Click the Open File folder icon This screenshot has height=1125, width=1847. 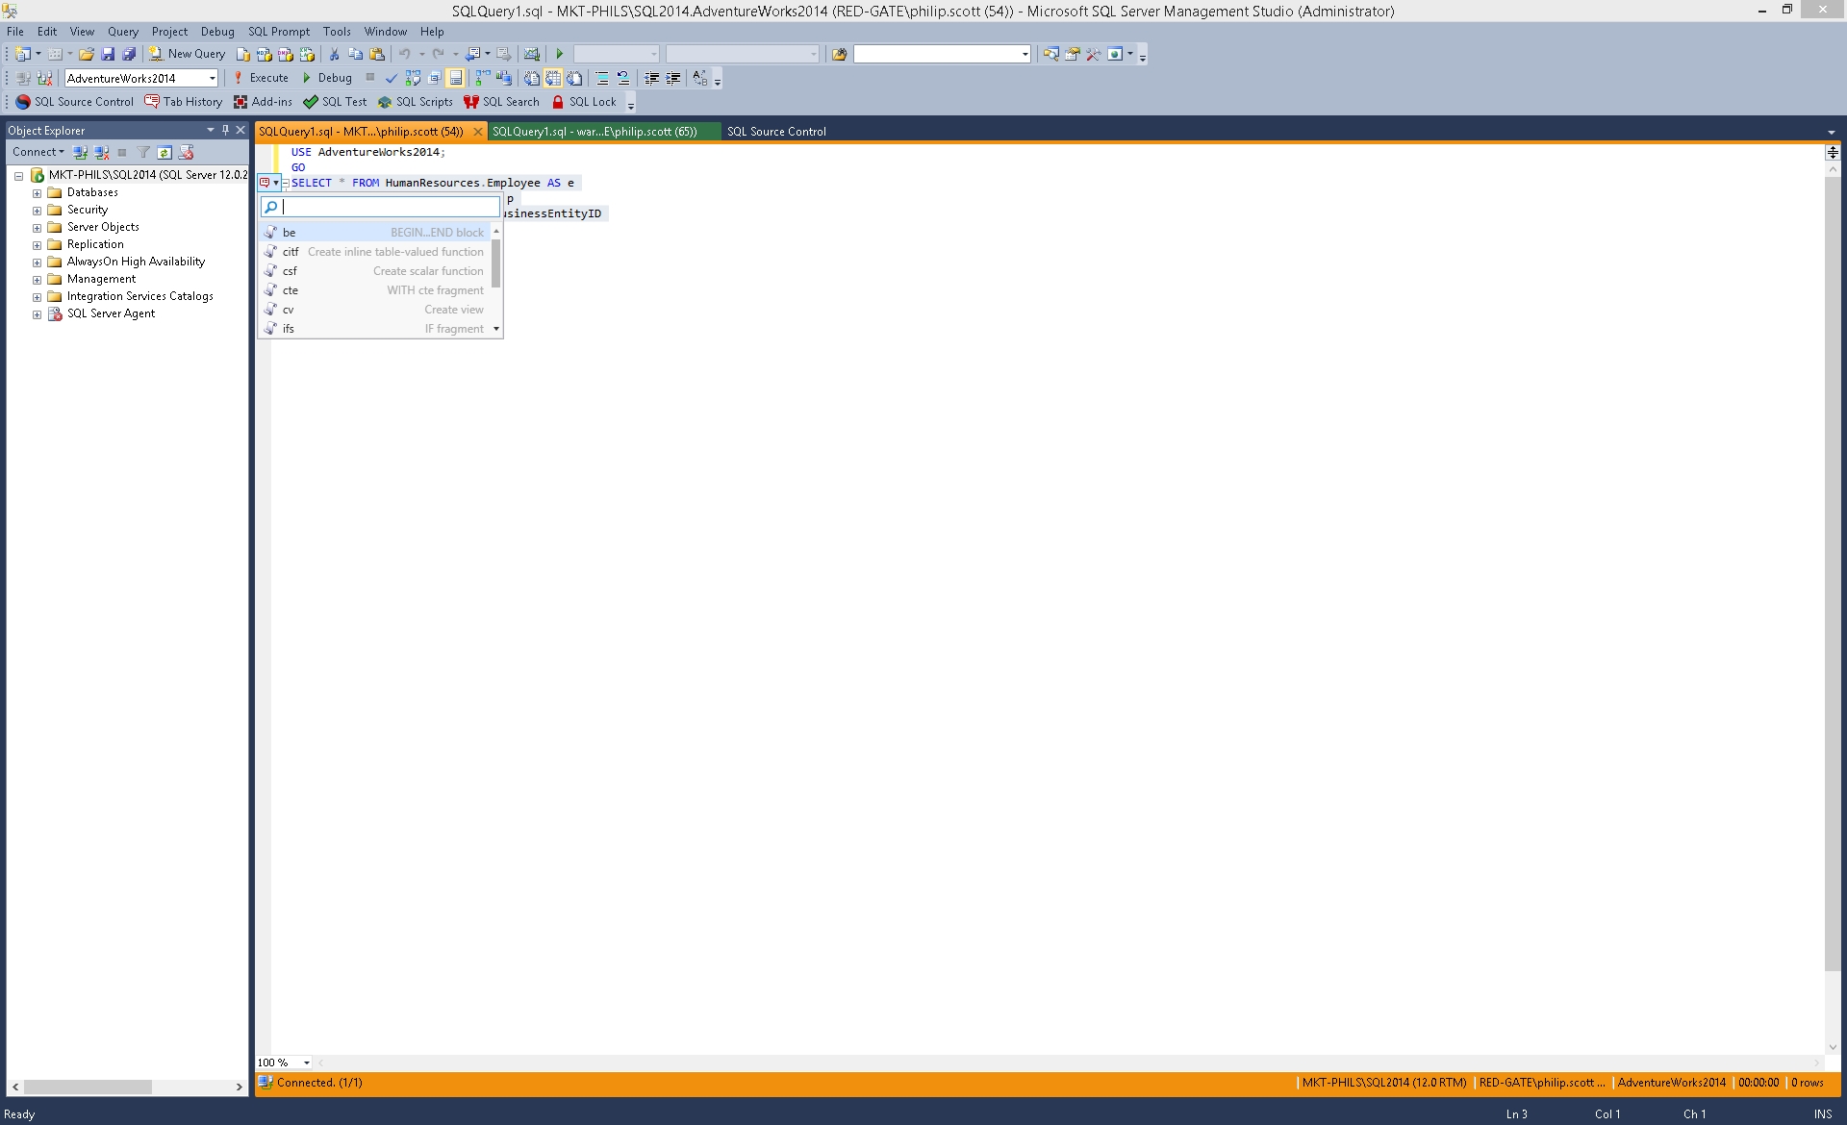(87, 54)
